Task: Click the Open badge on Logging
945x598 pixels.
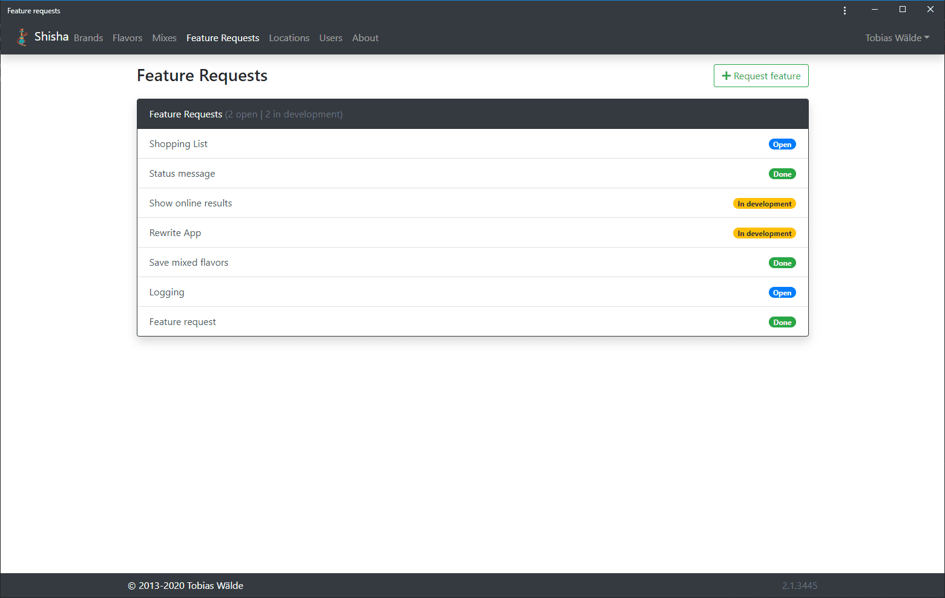Action: coord(782,293)
